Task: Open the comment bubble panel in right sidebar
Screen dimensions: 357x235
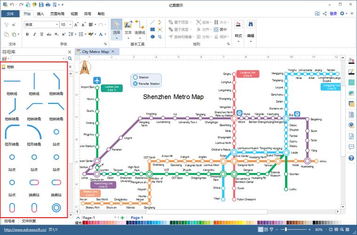Action: coord(351,147)
